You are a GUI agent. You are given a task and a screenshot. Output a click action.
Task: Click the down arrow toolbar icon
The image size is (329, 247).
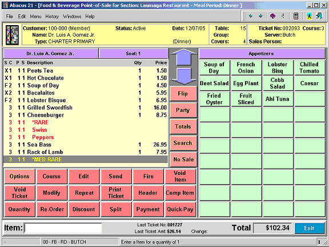[x=260, y=16]
